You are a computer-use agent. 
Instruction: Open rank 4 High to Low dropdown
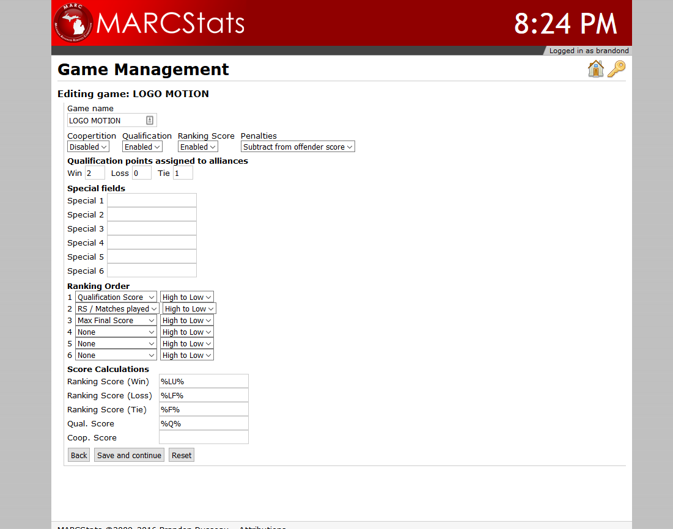click(x=186, y=332)
